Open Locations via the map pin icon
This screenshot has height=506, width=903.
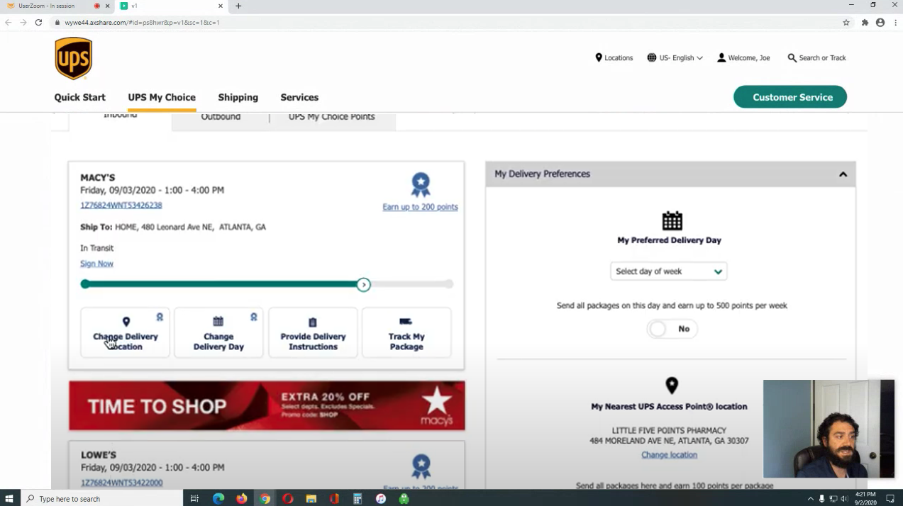pos(599,57)
